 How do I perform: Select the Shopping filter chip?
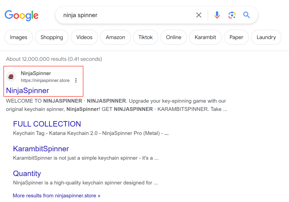tap(52, 37)
